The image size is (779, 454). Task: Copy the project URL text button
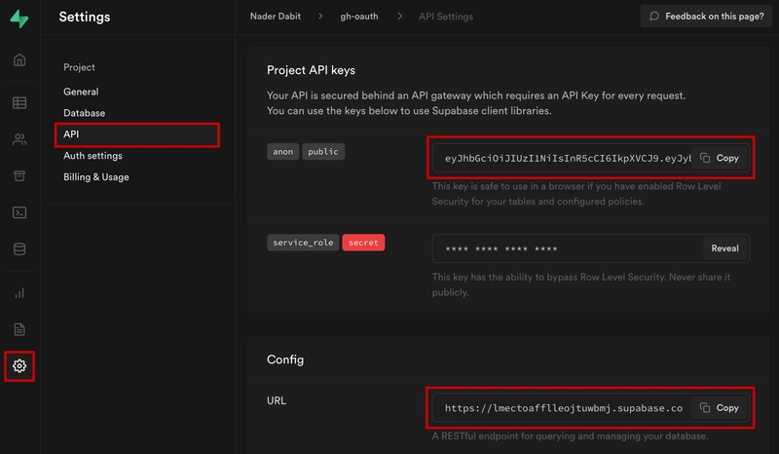click(x=720, y=408)
